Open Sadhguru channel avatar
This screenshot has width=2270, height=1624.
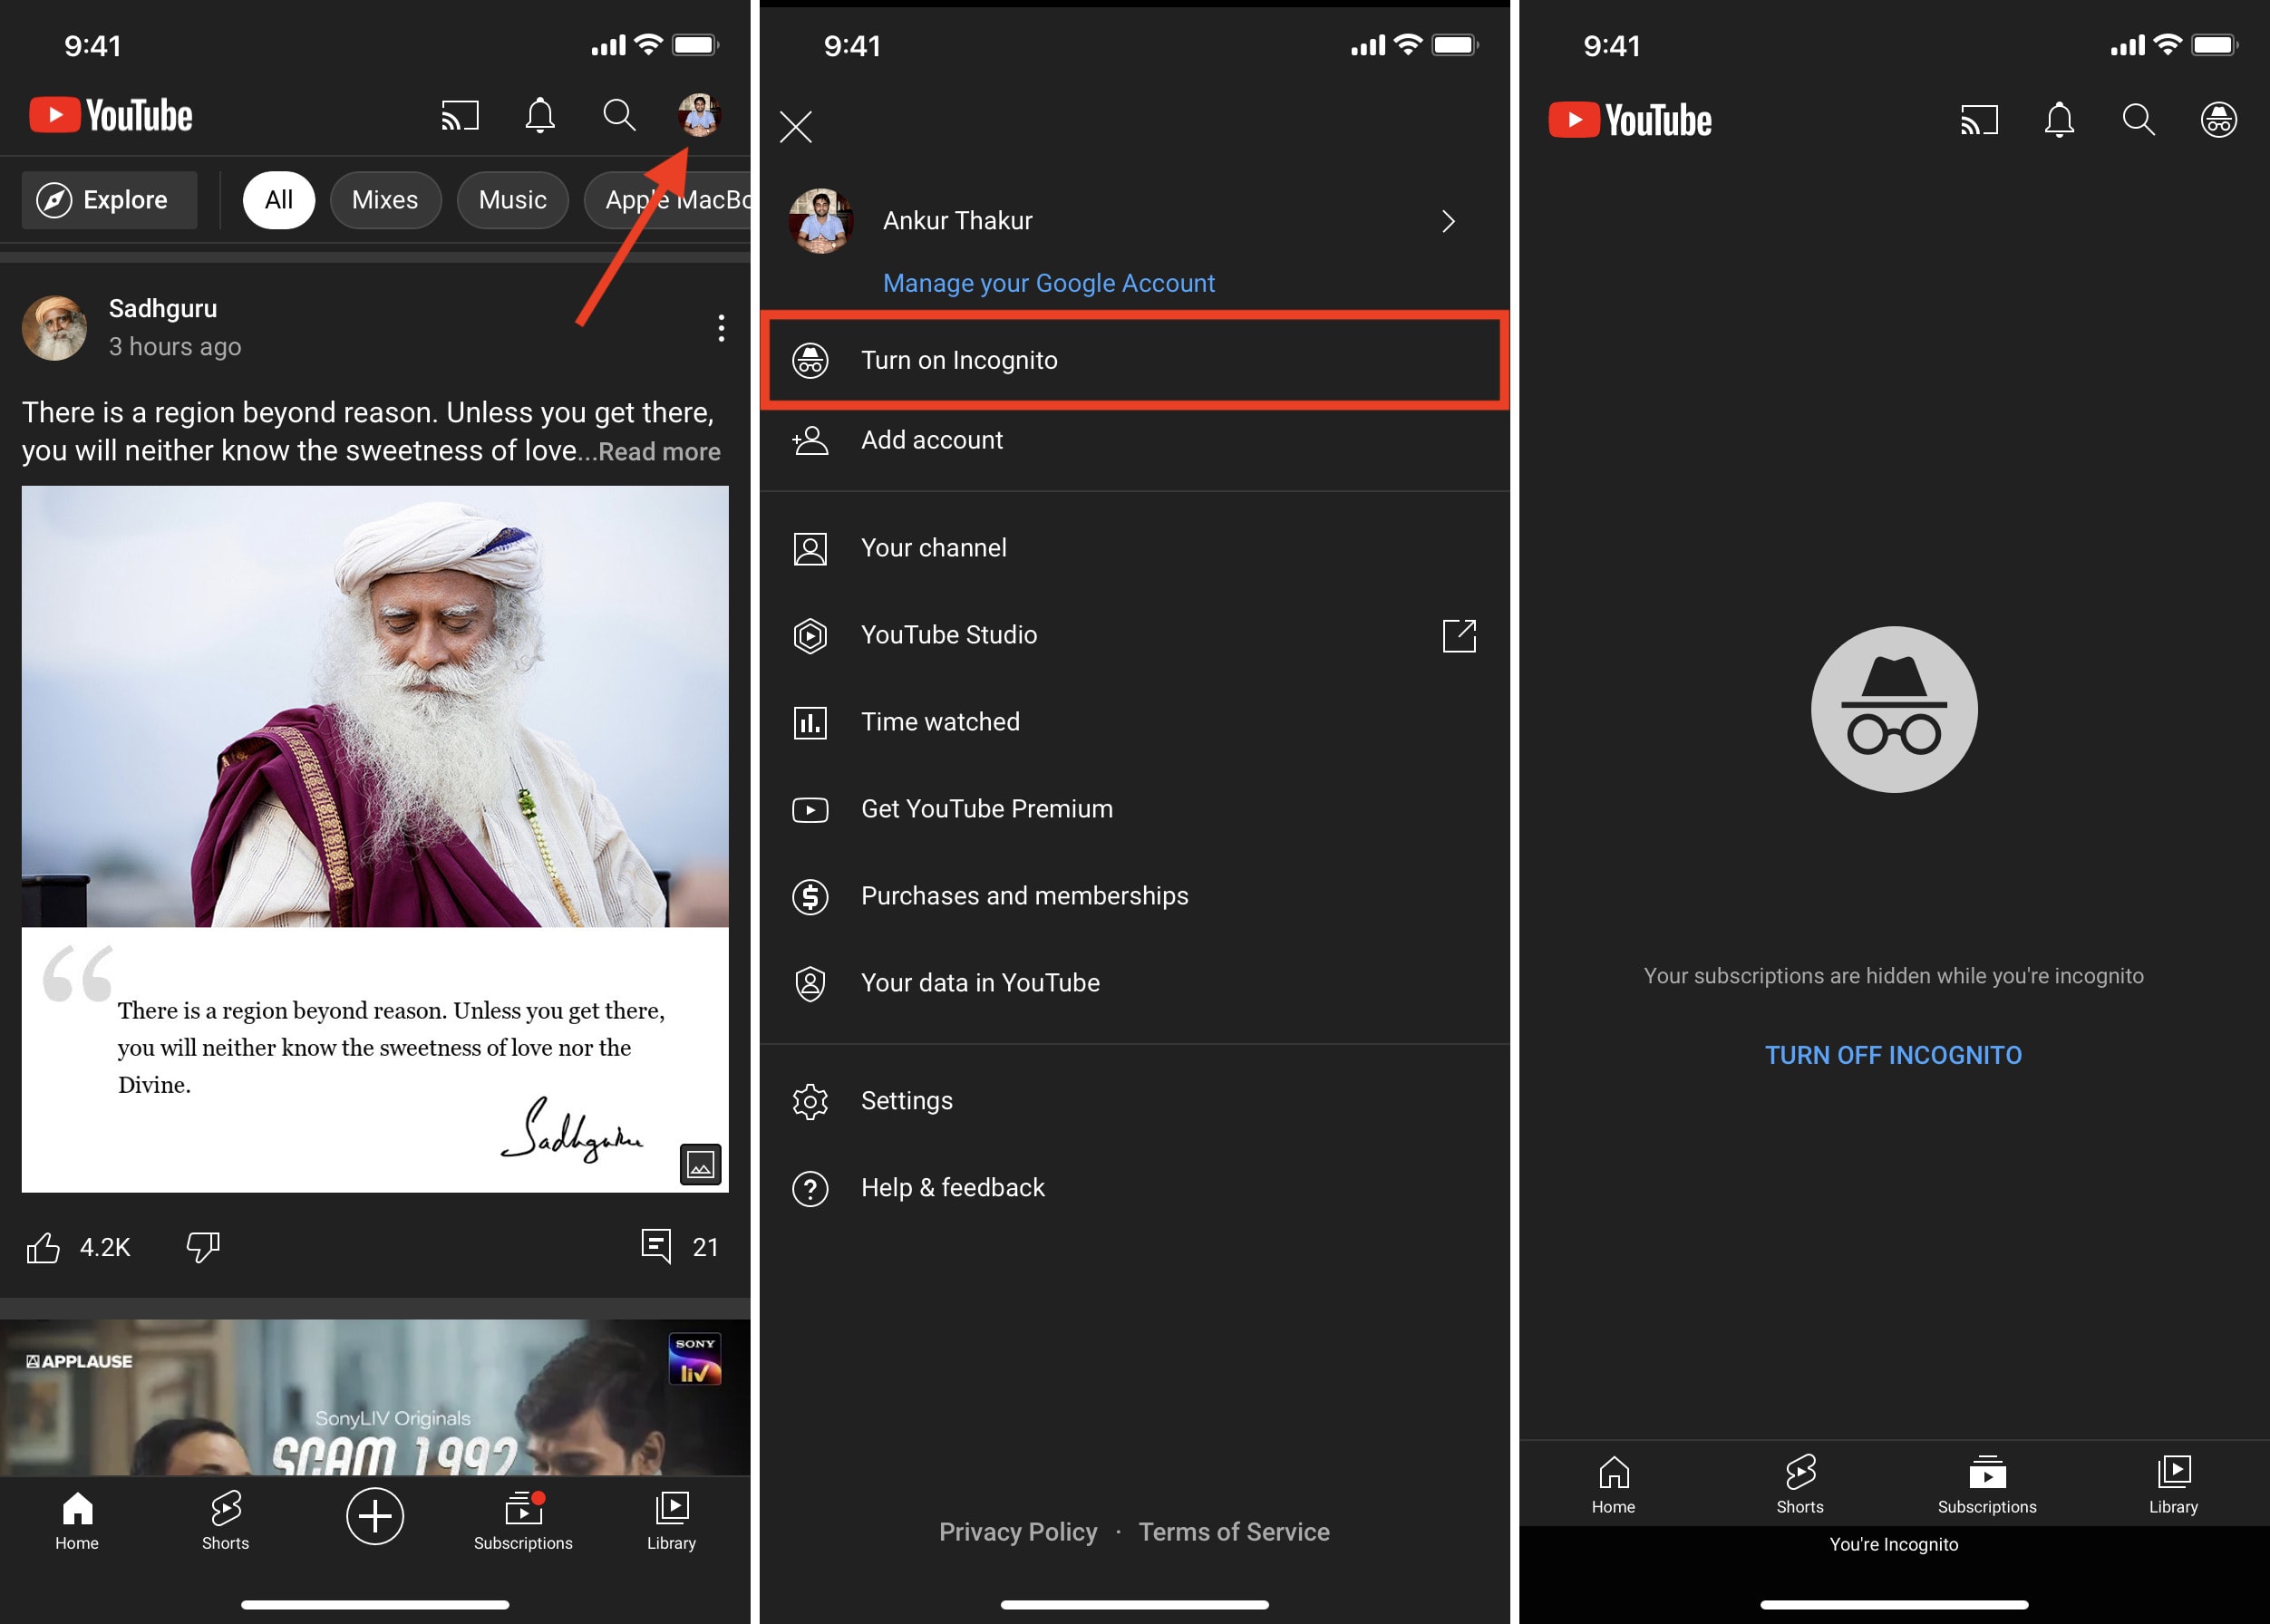click(55, 328)
